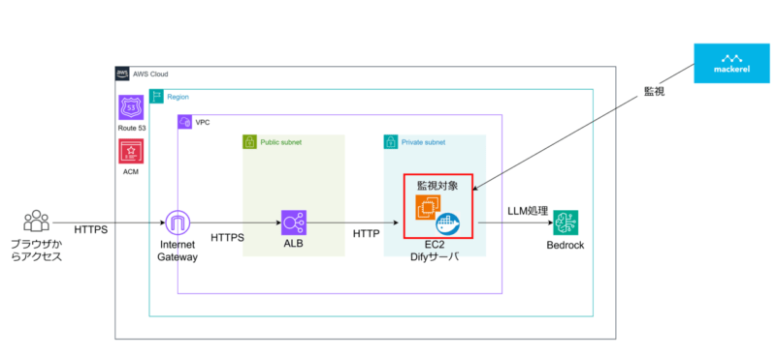Select the Public subnet lock icon

[x=249, y=142]
